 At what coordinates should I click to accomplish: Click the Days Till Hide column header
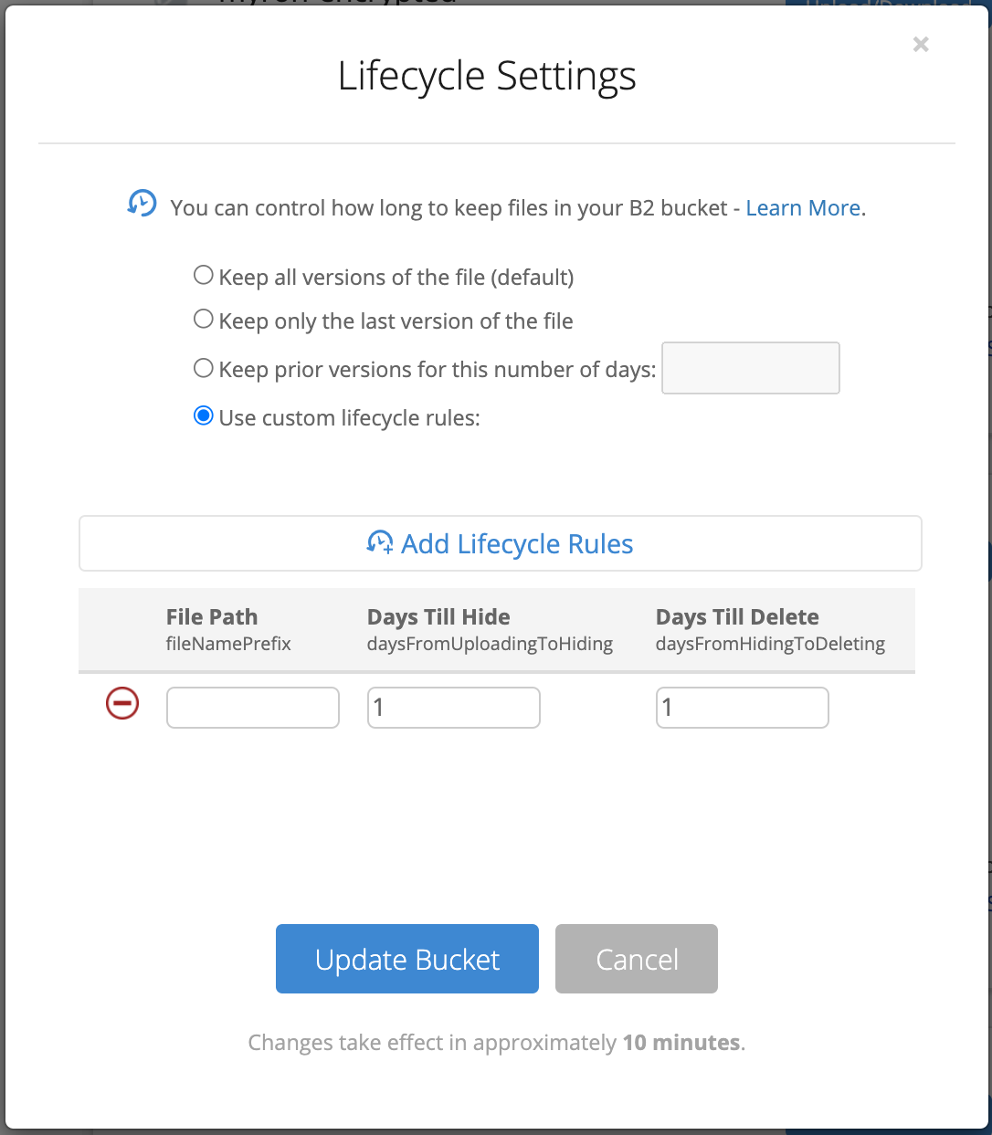click(438, 617)
